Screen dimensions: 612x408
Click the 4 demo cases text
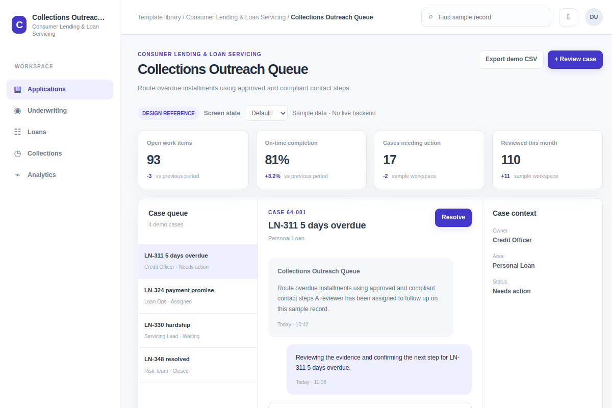(166, 224)
